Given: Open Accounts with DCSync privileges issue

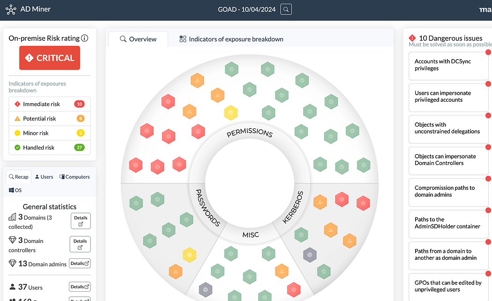Looking at the screenshot, I should tap(449, 65).
